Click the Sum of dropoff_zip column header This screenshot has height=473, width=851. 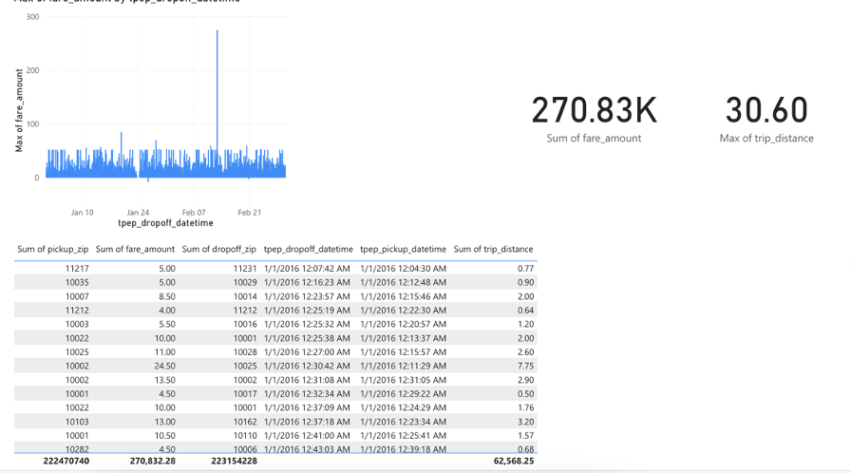218,249
